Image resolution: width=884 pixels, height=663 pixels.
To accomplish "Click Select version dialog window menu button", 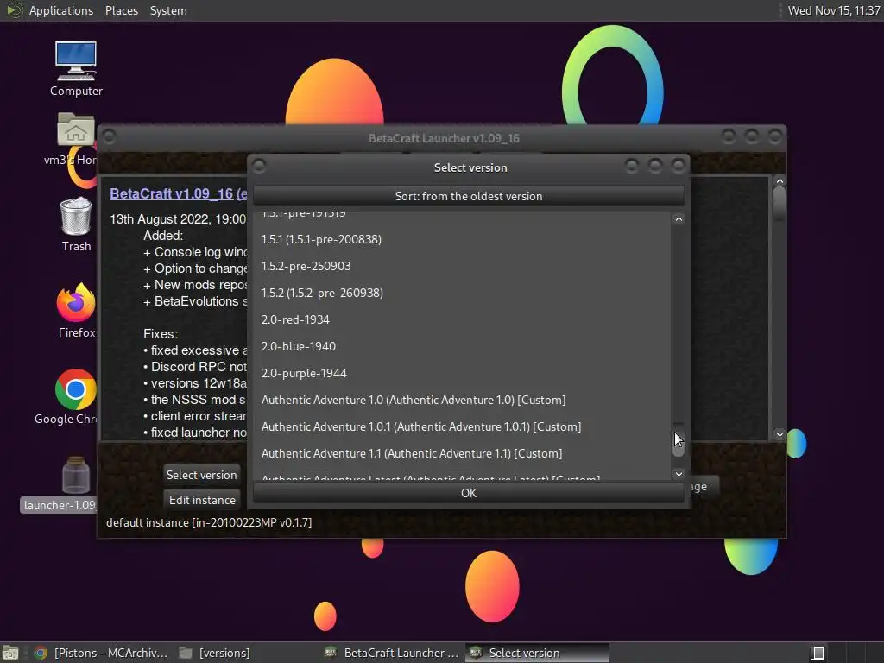I will tap(259, 166).
